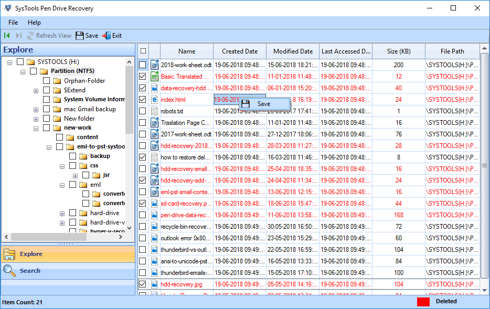Expand the hard-drive folder node
Viewport: 490px width, 309px height.
click(x=62, y=214)
